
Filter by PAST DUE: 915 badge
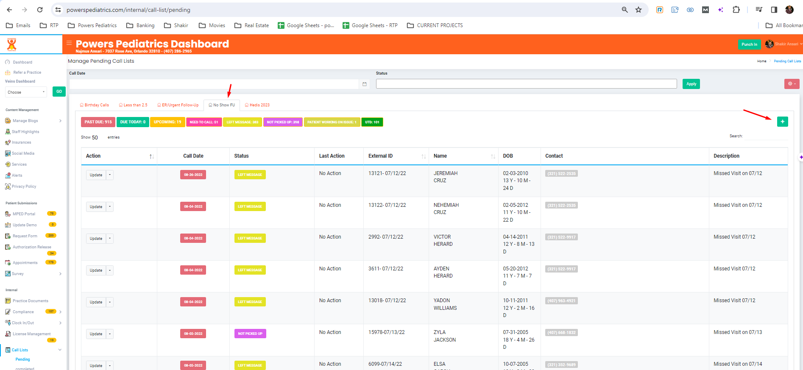[x=98, y=122]
